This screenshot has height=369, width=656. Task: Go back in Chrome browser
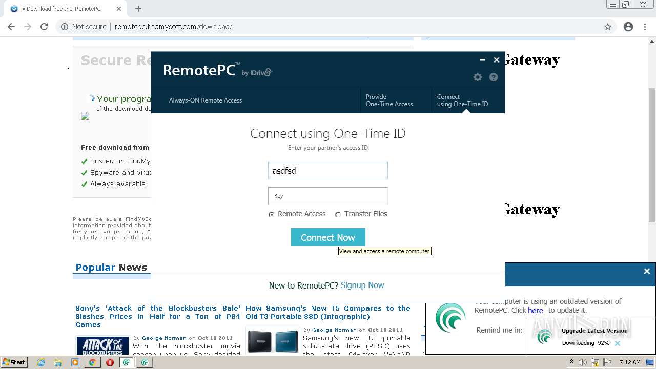(11, 27)
